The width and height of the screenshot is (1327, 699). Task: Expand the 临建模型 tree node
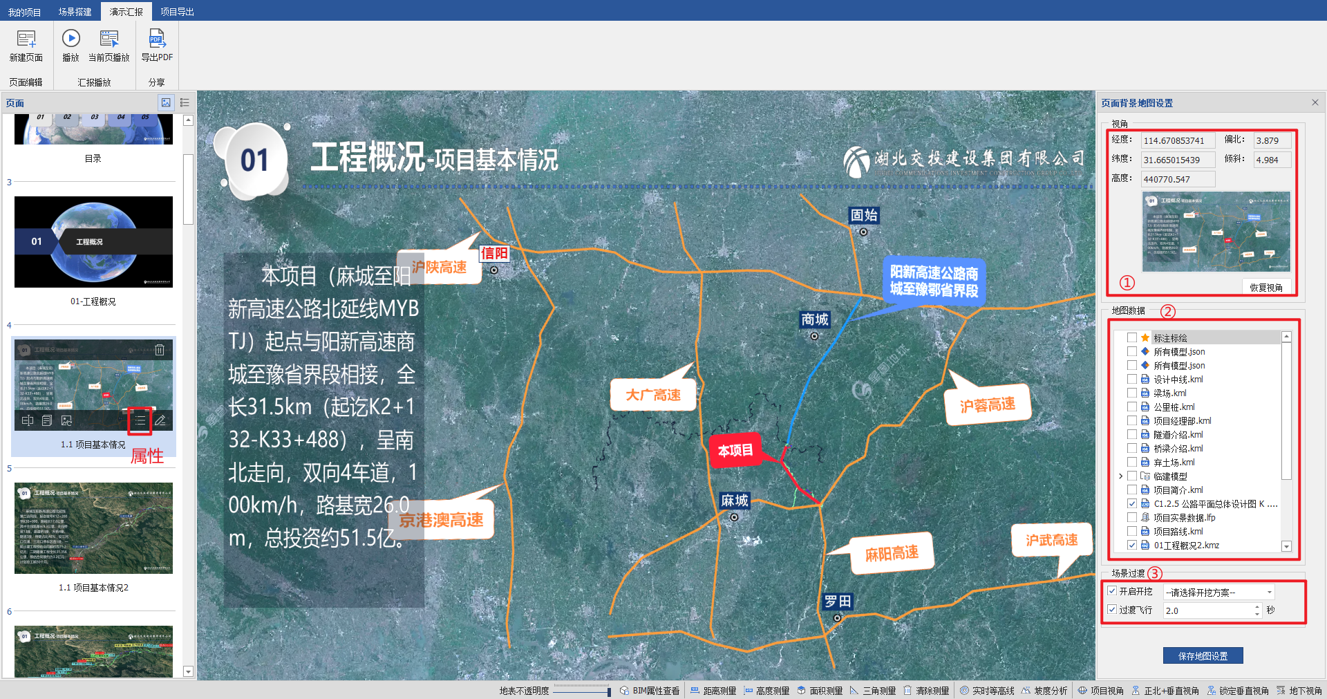1120,476
